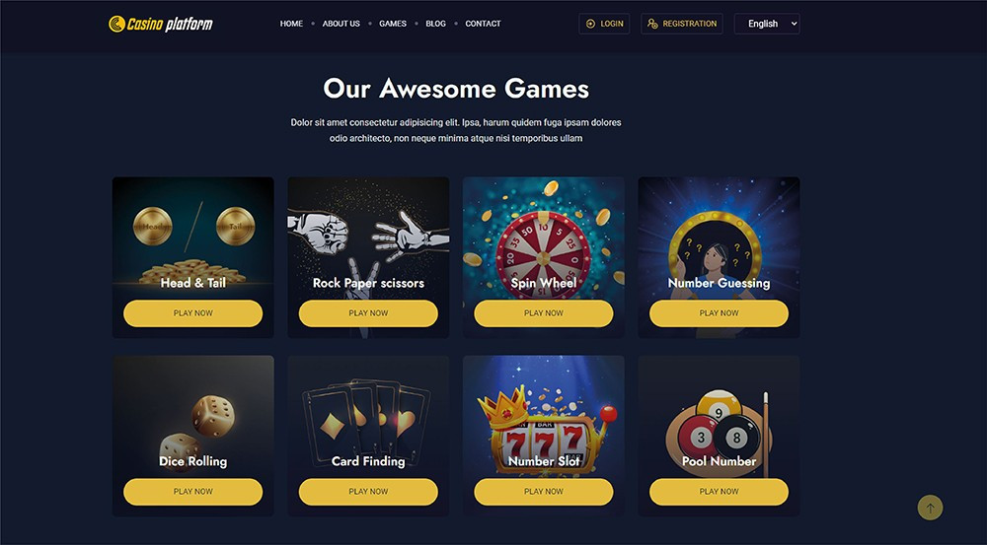Open the Contact page link
The height and width of the screenshot is (545, 987).
pos(483,24)
